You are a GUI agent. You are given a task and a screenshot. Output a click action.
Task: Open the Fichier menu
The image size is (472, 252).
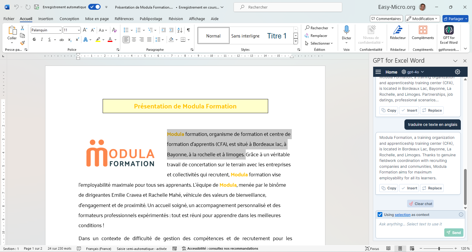click(9, 19)
